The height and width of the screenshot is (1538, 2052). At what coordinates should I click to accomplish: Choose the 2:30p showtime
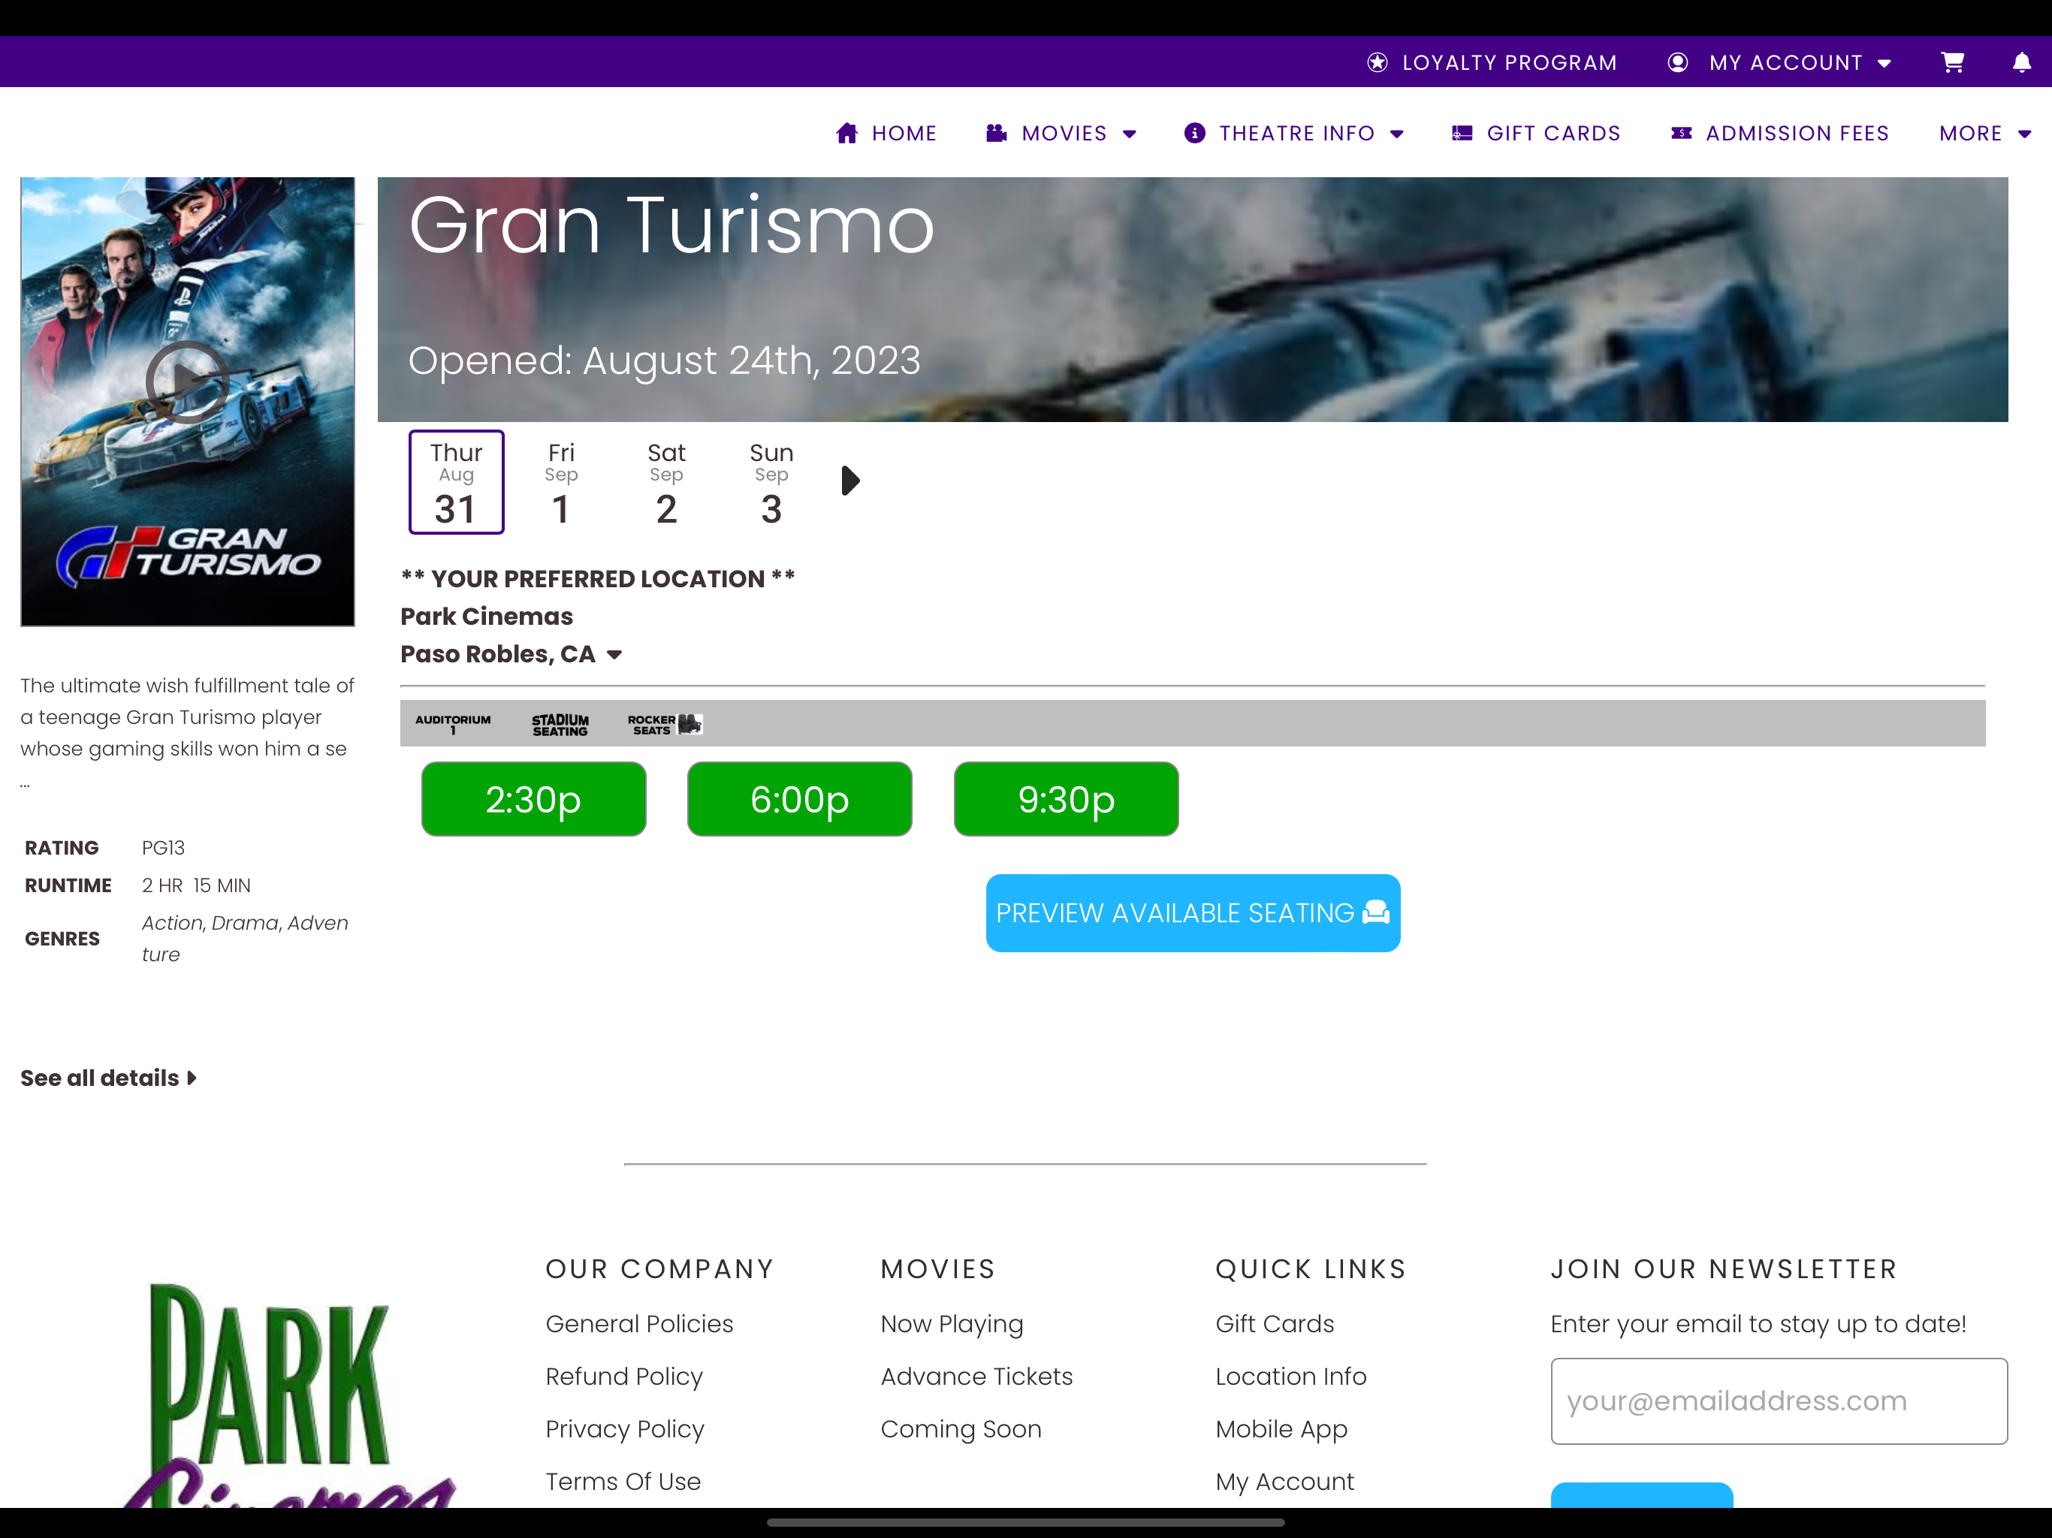(533, 800)
